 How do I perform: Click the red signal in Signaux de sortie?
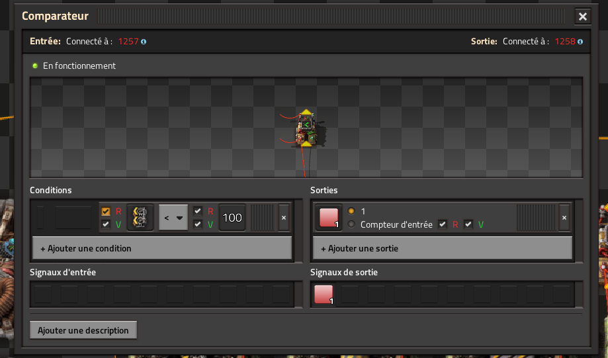pos(324,294)
